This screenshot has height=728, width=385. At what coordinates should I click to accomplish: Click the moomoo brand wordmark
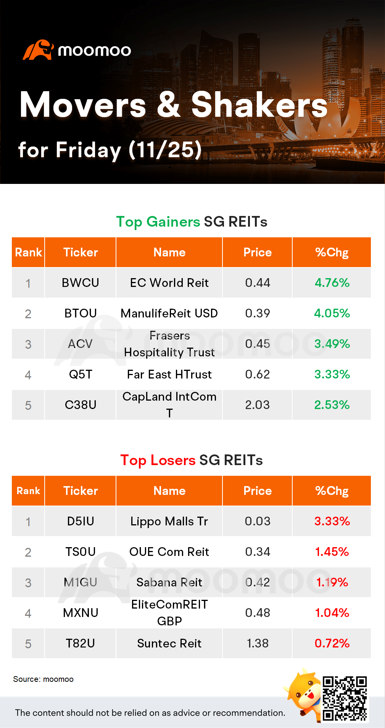94,51
